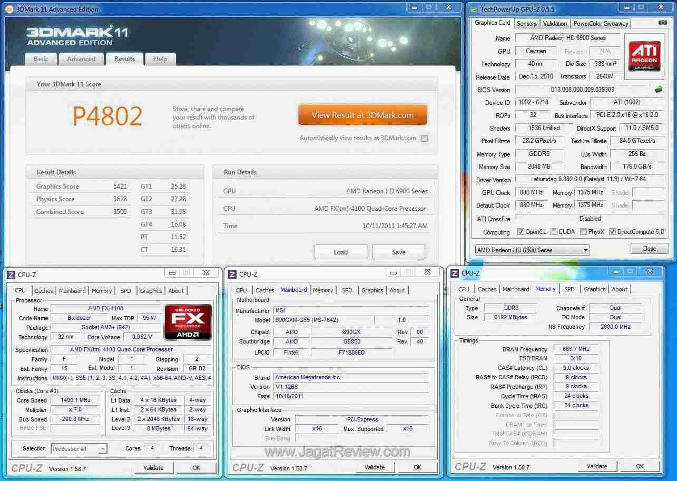
Task: Click the ATI CrossFire field showing Disabled
Action: 590,219
